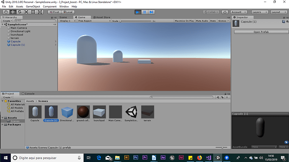Toggle the Hierarchy panel lock icon
289x162 pixels.
coord(52,17)
